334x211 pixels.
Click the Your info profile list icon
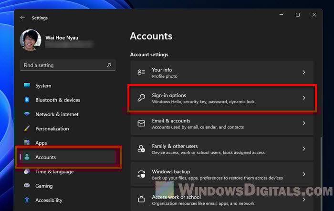coord(141,72)
